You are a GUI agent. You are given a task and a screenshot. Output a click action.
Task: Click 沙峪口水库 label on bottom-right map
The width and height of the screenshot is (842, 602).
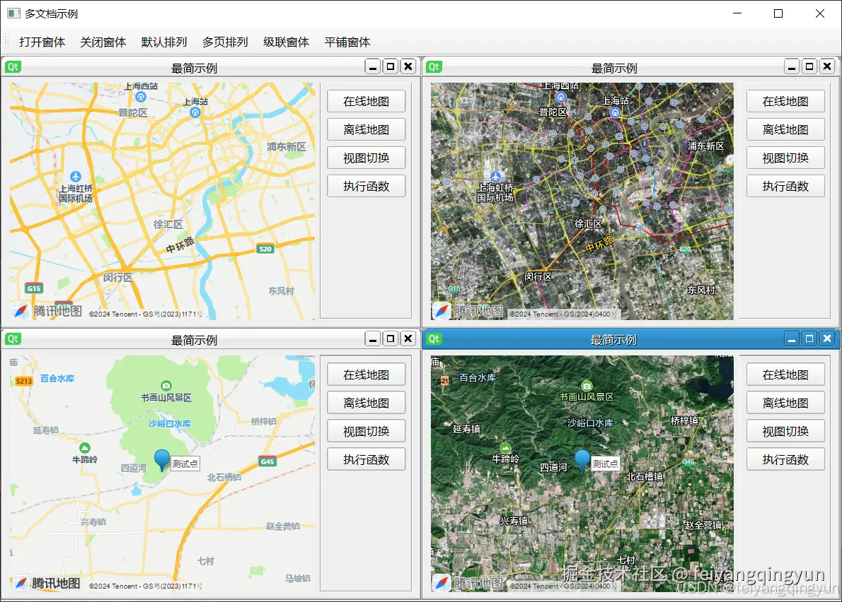point(590,423)
